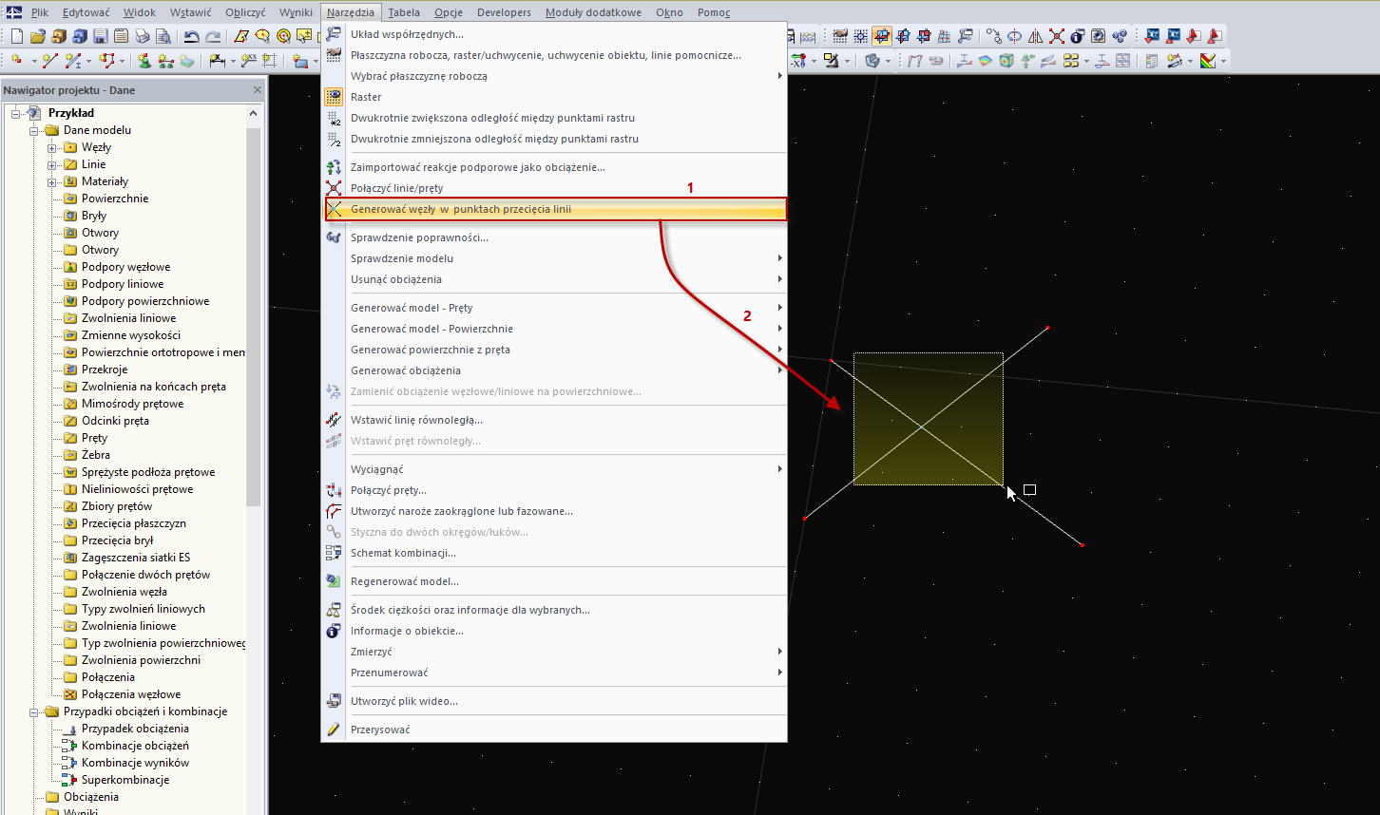Open dropdown arrow beside results palette icon

[1223, 61]
